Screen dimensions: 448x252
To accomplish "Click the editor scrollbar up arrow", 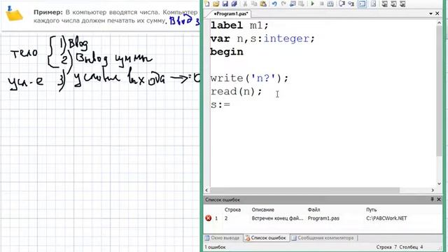I will 439,23.
